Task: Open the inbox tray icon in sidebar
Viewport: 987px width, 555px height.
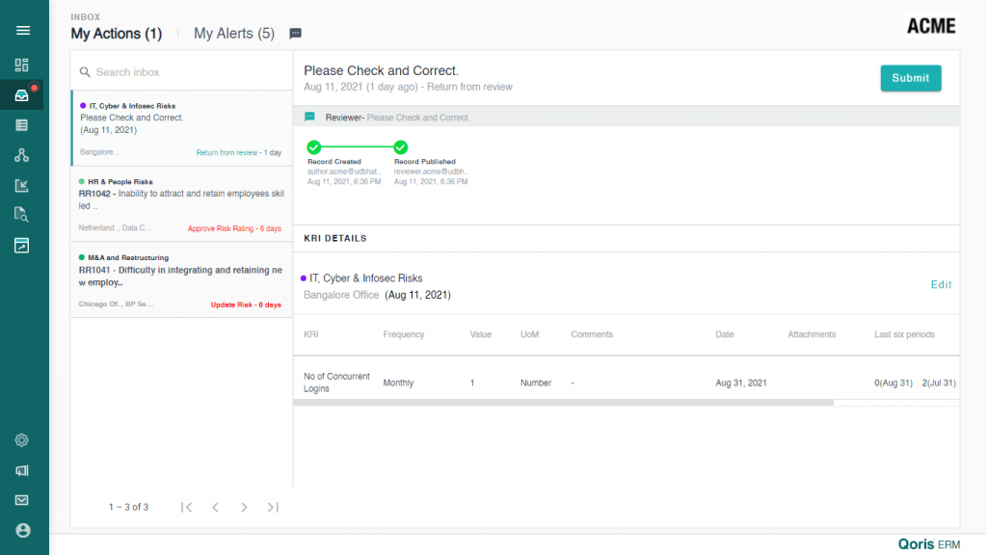Action: (x=21, y=95)
